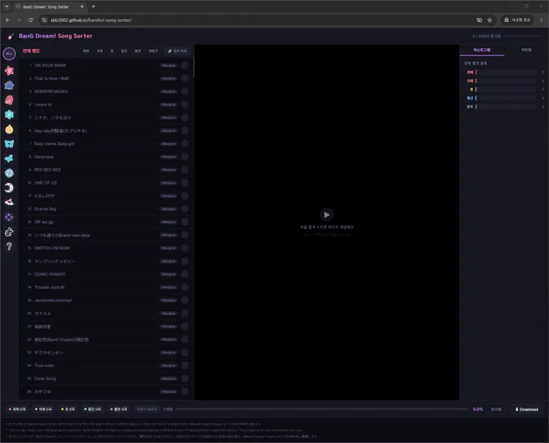Click the guitar logo beside BanG Dream! title
549x443 pixels.
click(x=11, y=36)
